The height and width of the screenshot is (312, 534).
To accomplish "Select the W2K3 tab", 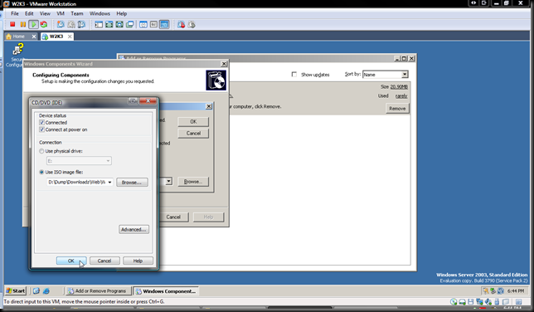I will [56, 37].
